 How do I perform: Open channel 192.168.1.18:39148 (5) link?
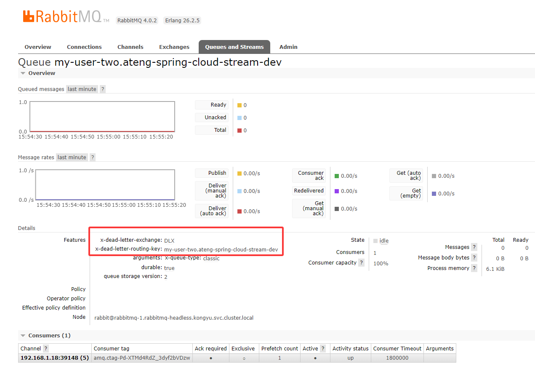tap(54, 358)
